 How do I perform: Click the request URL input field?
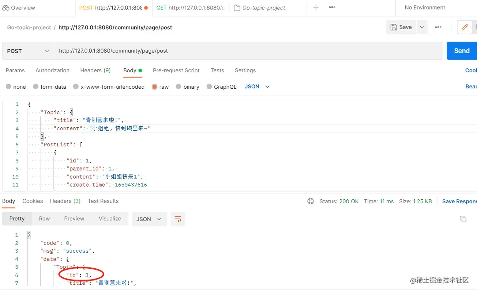click(x=248, y=51)
